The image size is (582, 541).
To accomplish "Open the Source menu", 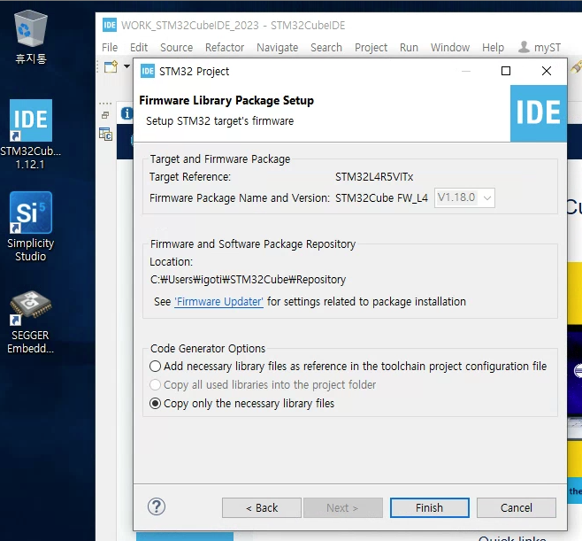I will [177, 48].
